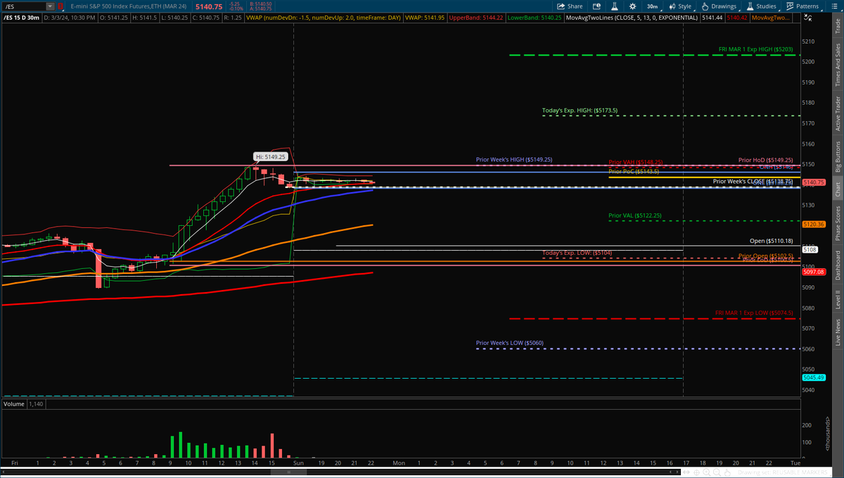Viewport: 844px width, 478px height.
Task: Open the Phase Scores side tab
Action: click(837, 223)
